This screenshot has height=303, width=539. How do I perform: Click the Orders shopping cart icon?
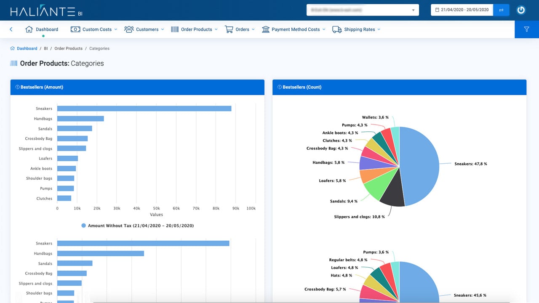click(229, 29)
